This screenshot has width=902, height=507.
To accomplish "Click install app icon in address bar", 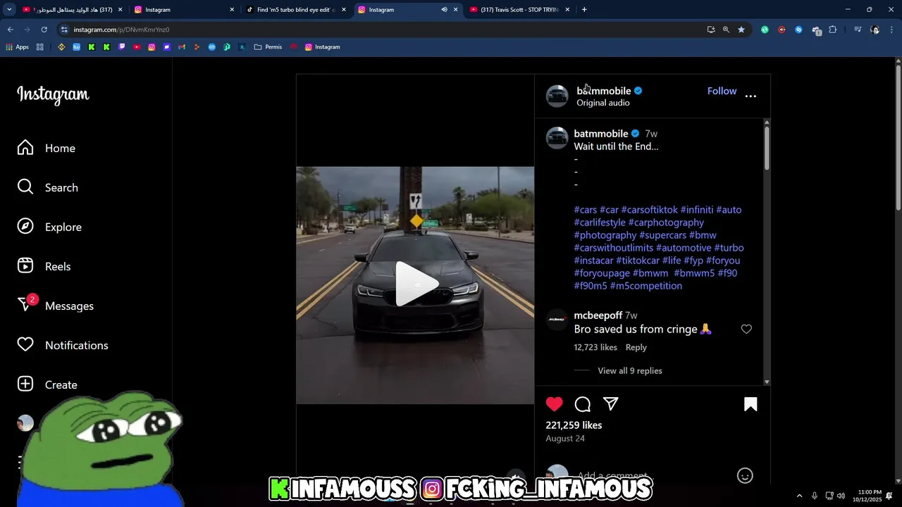I will (711, 30).
